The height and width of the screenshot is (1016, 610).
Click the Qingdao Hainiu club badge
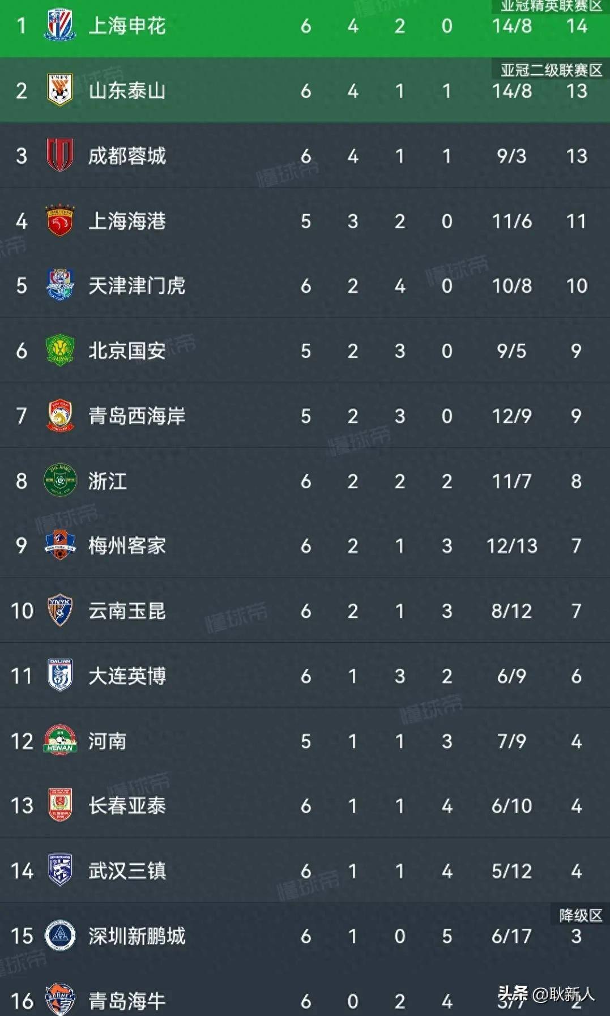coord(60,1000)
